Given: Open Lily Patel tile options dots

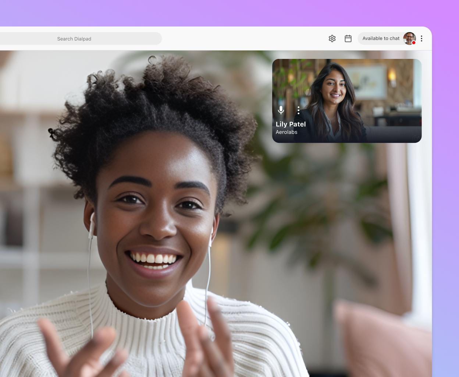Looking at the screenshot, I should tap(298, 110).
